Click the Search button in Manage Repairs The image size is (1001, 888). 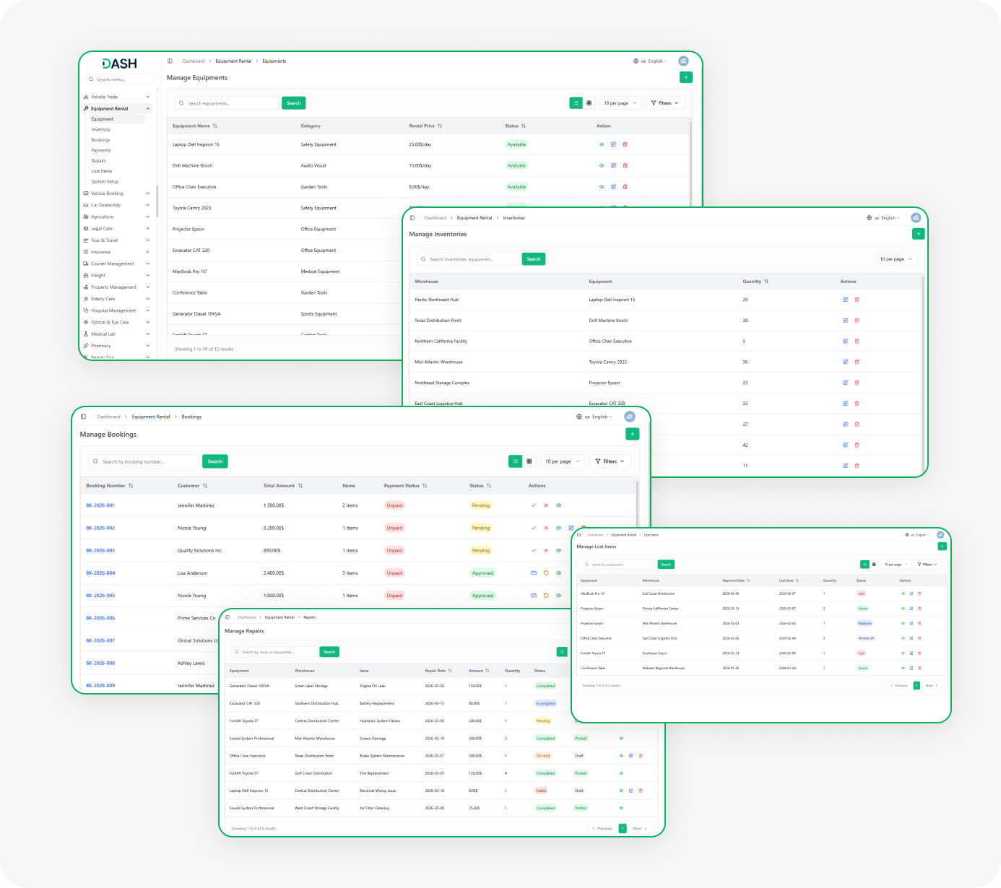click(x=329, y=652)
